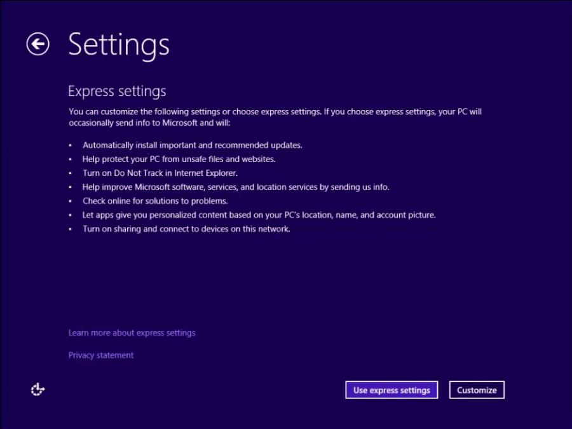Select the Check online for solutions line
572x429 pixels.
pos(155,201)
